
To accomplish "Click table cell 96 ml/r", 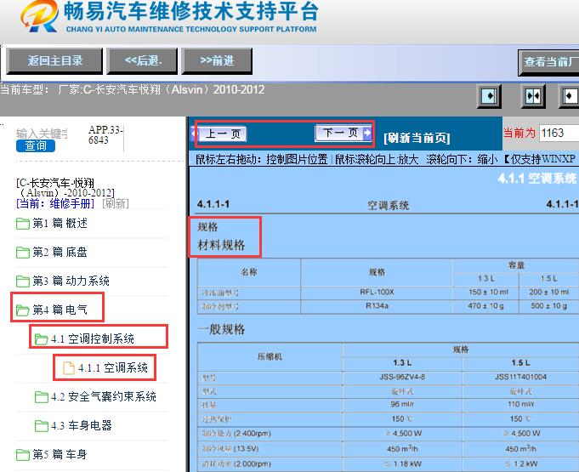I will point(402,404).
